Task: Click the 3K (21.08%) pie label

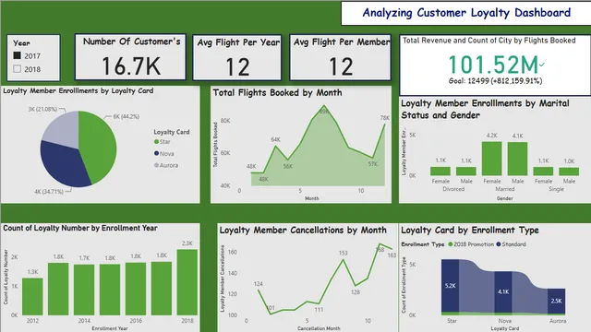Action: [42, 109]
